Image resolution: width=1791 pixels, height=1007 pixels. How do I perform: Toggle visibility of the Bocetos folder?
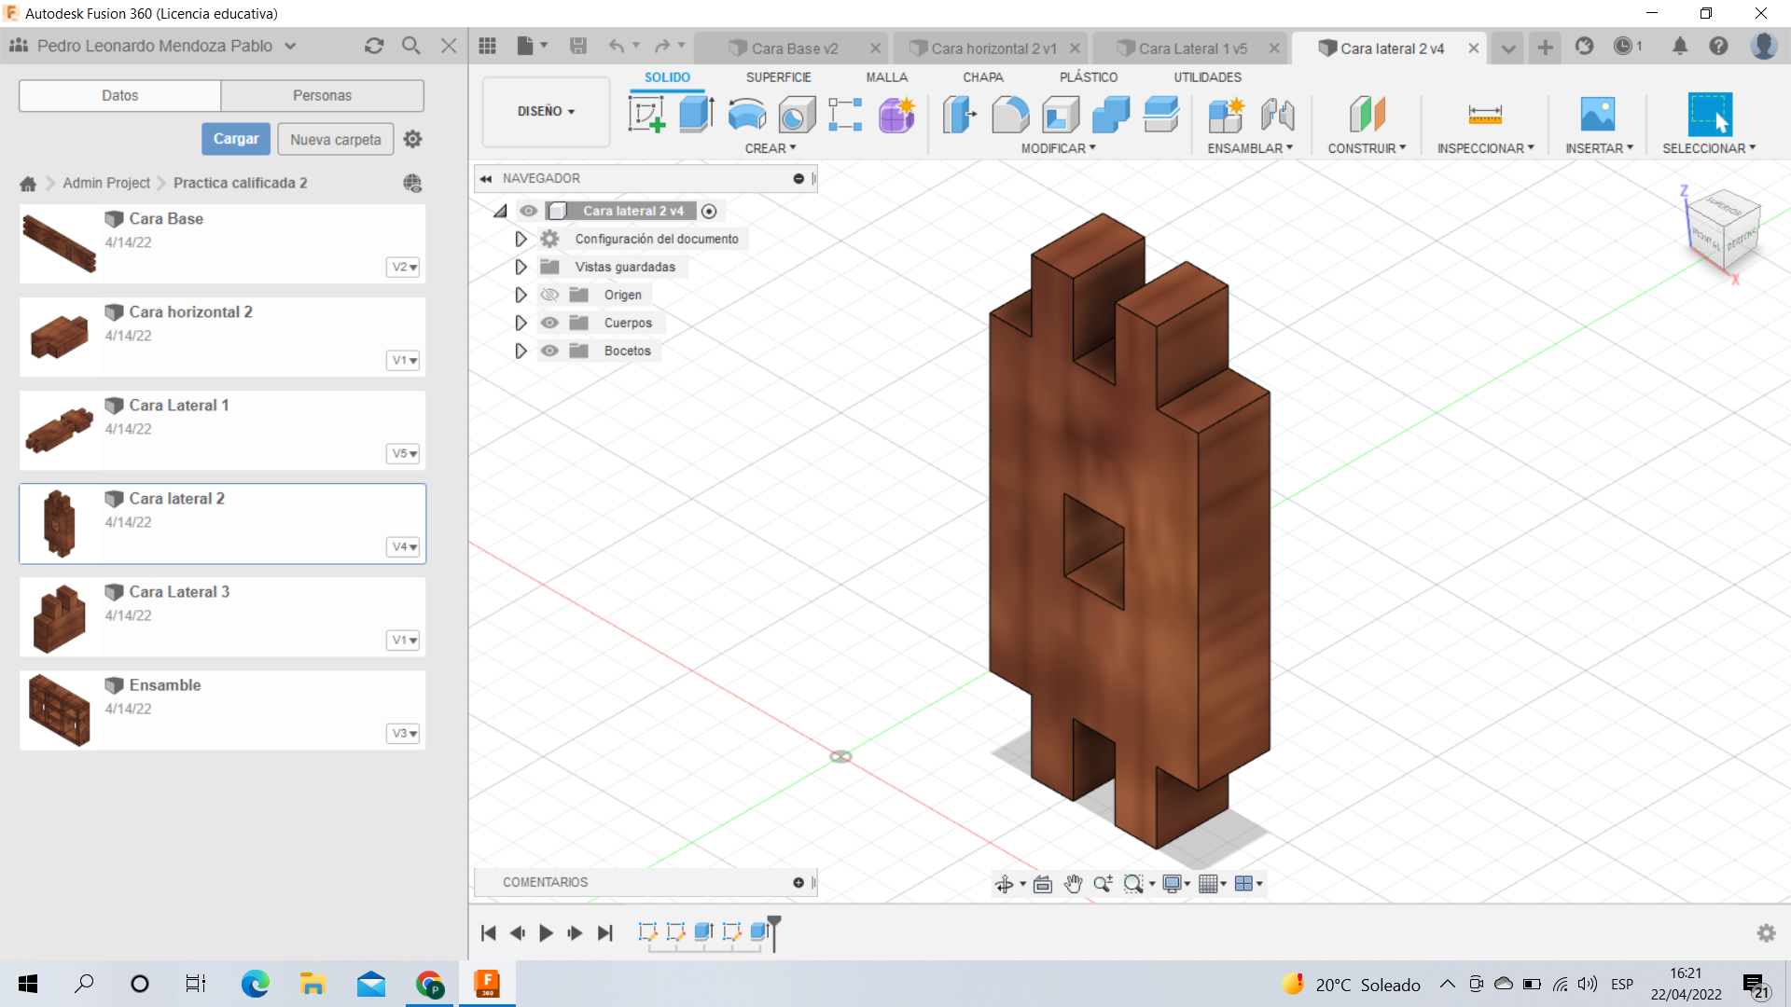click(x=549, y=351)
